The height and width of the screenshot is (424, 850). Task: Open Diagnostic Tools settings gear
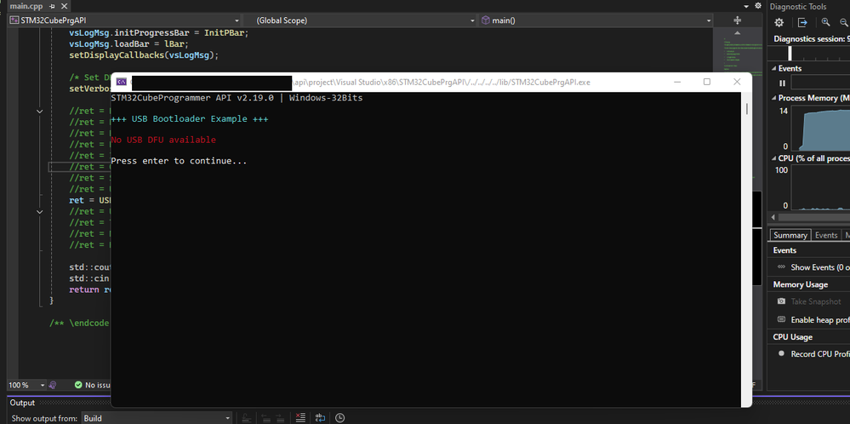tap(779, 22)
